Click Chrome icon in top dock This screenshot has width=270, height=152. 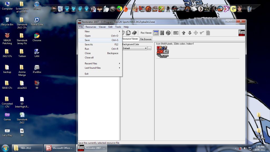click(x=119, y=9)
